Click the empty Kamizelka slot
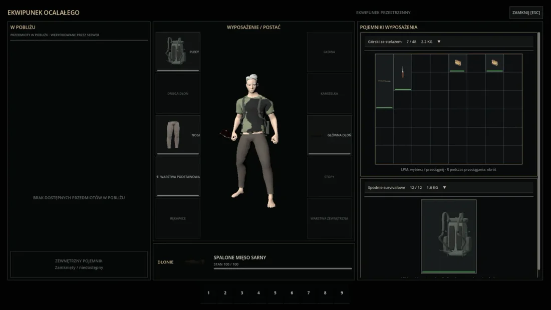Screen dimensions: 551x310 [x=329, y=94]
